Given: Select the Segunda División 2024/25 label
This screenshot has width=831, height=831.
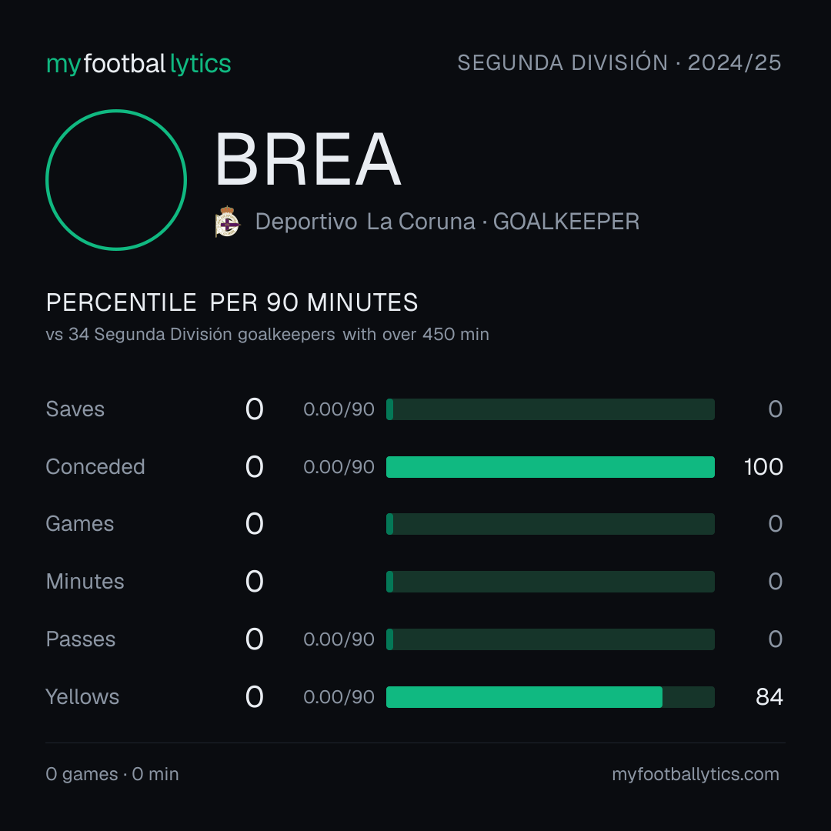Looking at the screenshot, I should [619, 62].
